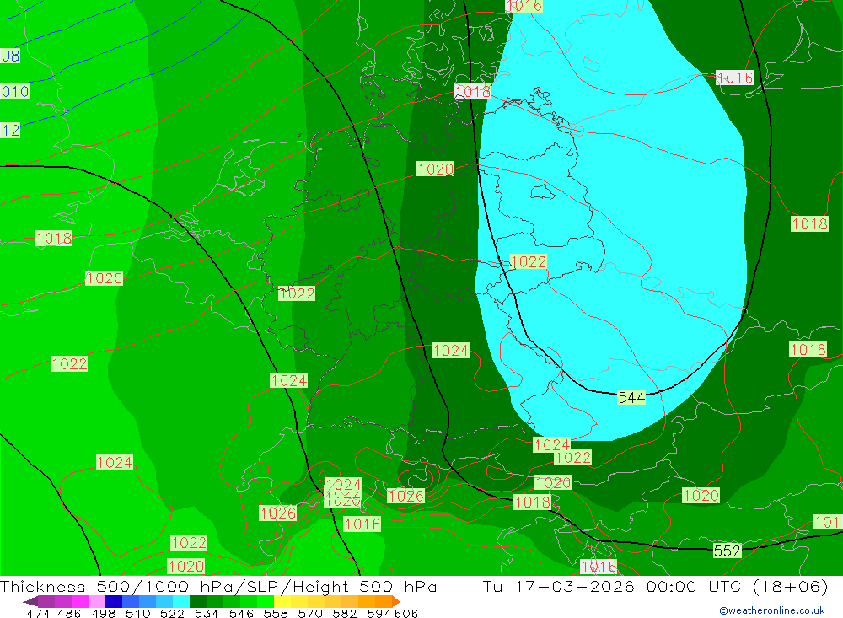Click the legend value 570
Image resolution: width=843 pixels, height=618 pixels.
pos(310,613)
